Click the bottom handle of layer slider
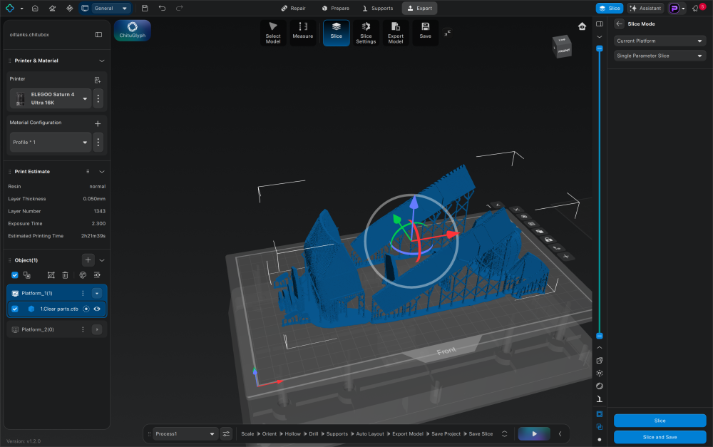 pos(600,336)
